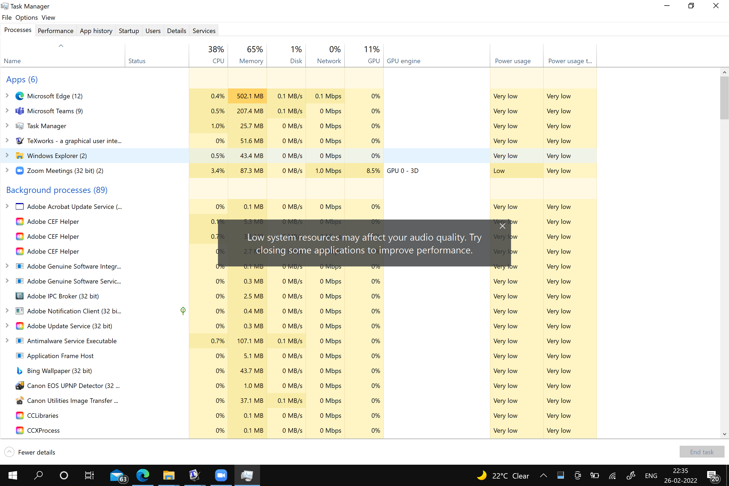
Task: Click the Wi-Fi network tray icon
Action: tap(613, 475)
